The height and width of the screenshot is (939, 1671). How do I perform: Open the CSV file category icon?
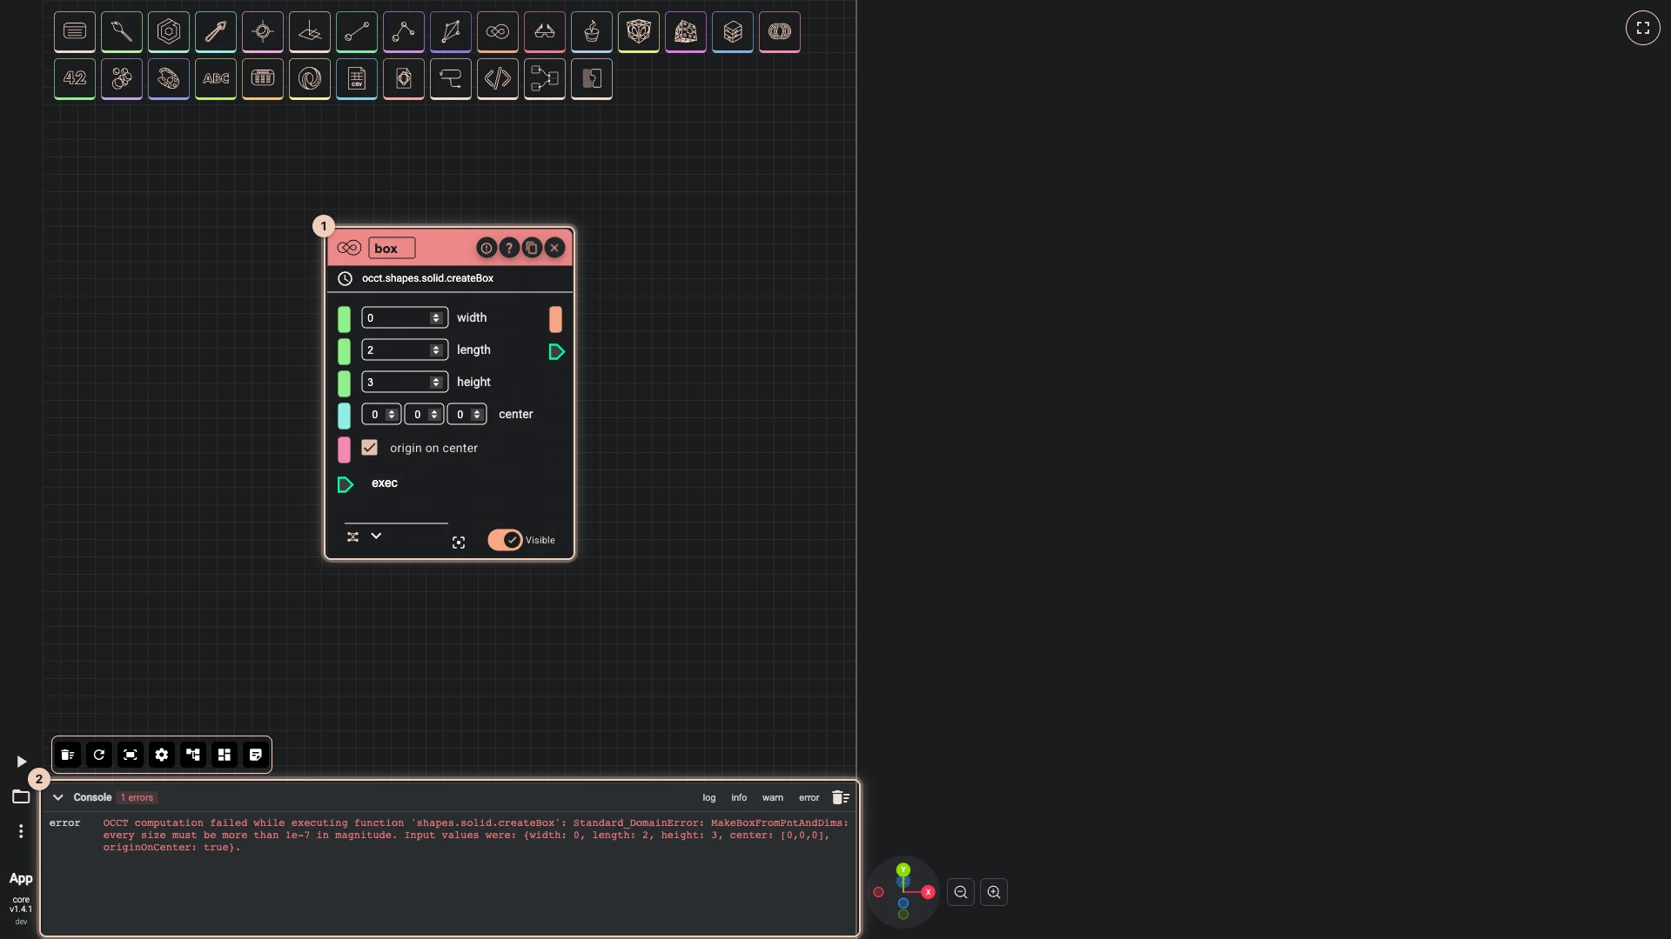(x=357, y=78)
